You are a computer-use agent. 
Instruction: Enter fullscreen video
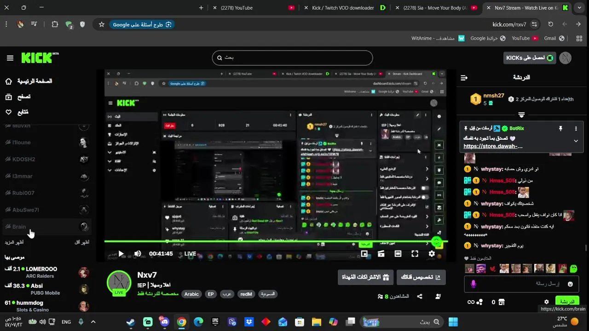[415, 254]
